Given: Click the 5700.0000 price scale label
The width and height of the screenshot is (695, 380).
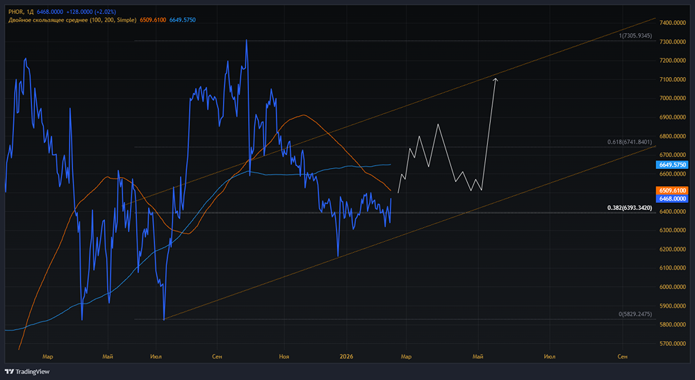Looking at the screenshot, I should (x=672, y=343).
